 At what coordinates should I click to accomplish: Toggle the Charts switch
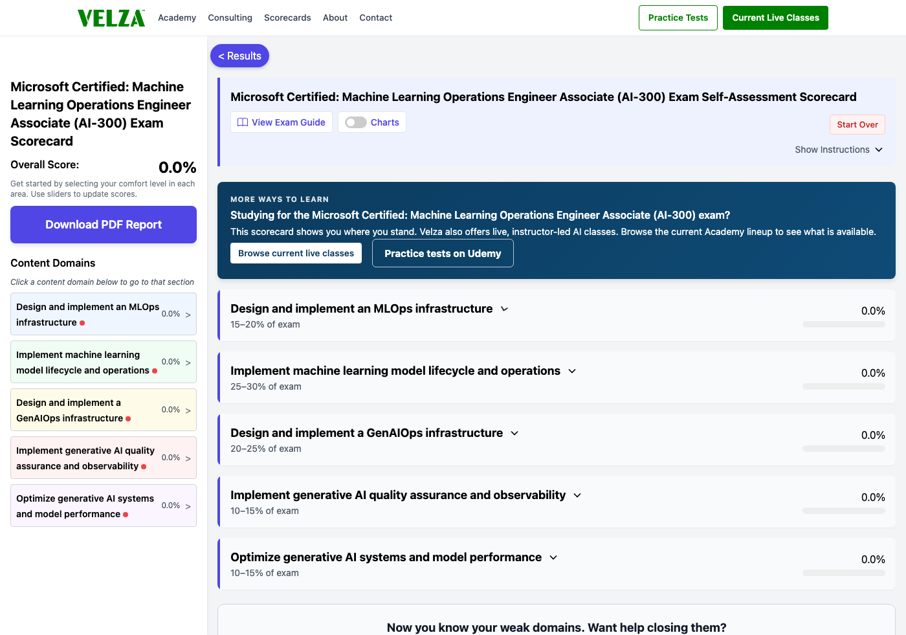pyautogui.click(x=356, y=122)
